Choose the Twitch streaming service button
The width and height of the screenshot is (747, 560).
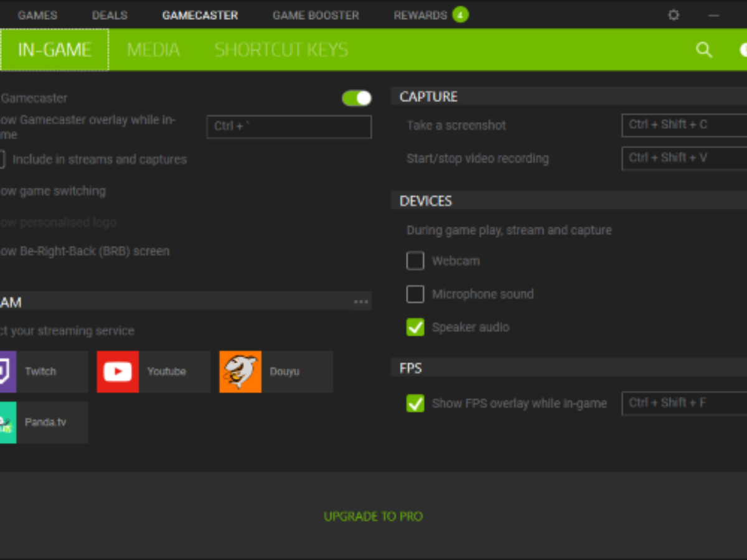44,371
